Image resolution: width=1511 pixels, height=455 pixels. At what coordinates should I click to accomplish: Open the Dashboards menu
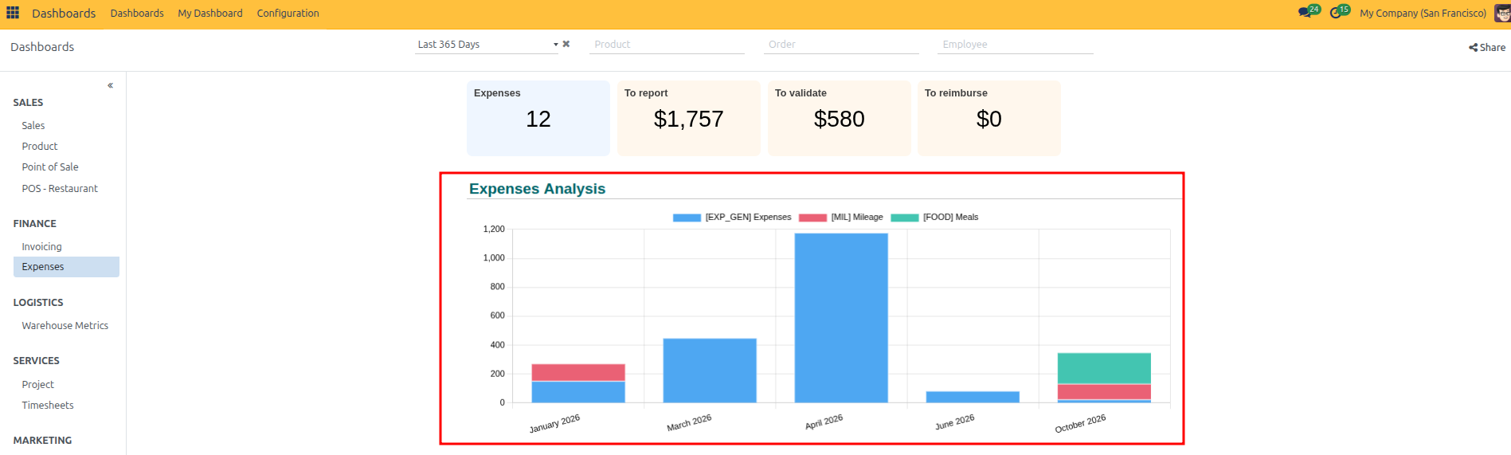(x=137, y=14)
